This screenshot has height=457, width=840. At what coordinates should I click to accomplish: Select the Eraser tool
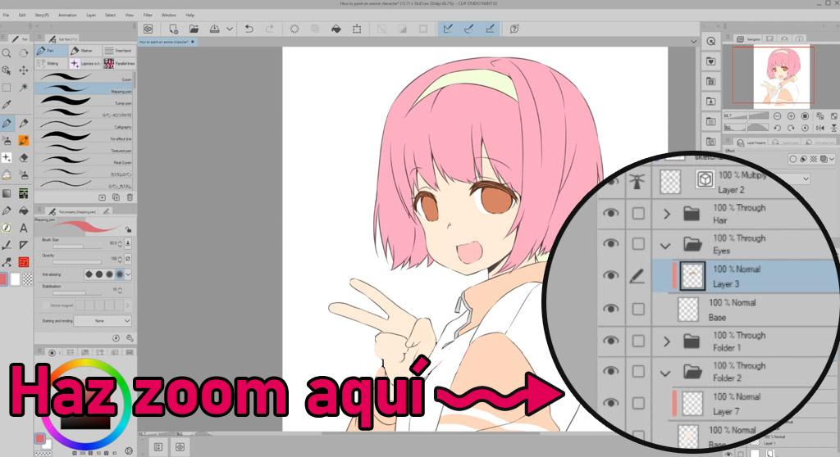[24, 157]
